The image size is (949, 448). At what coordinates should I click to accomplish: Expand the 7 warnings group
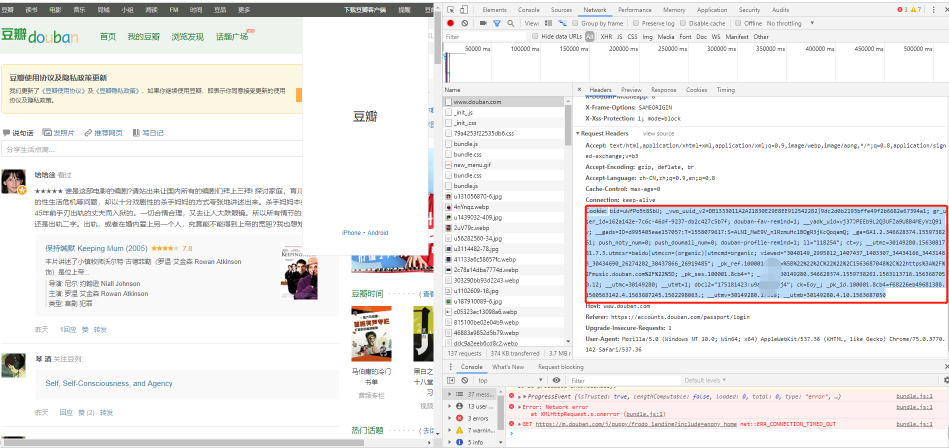point(449,430)
